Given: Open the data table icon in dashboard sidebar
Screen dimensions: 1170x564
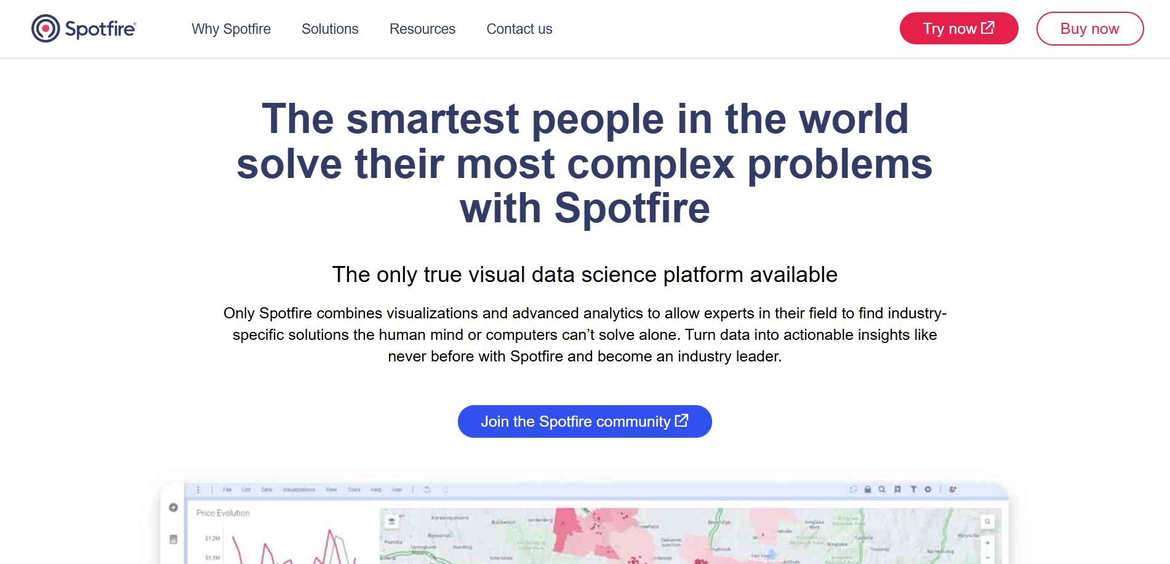Looking at the screenshot, I should click(x=173, y=539).
